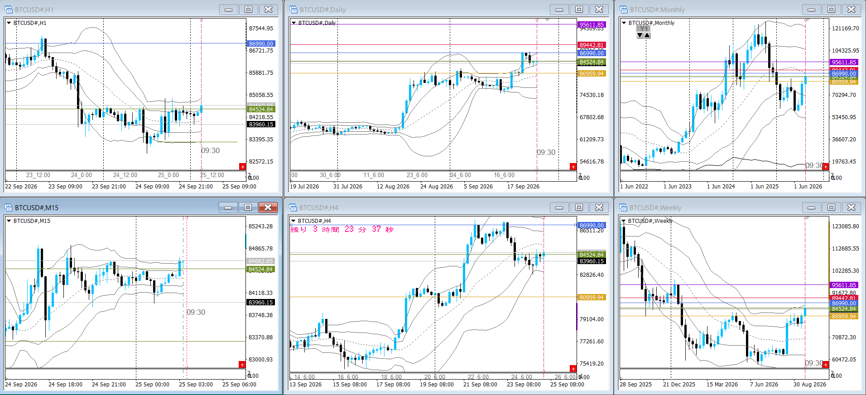Expand the BTCUSD#,Monthly chart label triangle
Image resolution: width=866 pixels, height=395 pixels.
tap(624, 23)
